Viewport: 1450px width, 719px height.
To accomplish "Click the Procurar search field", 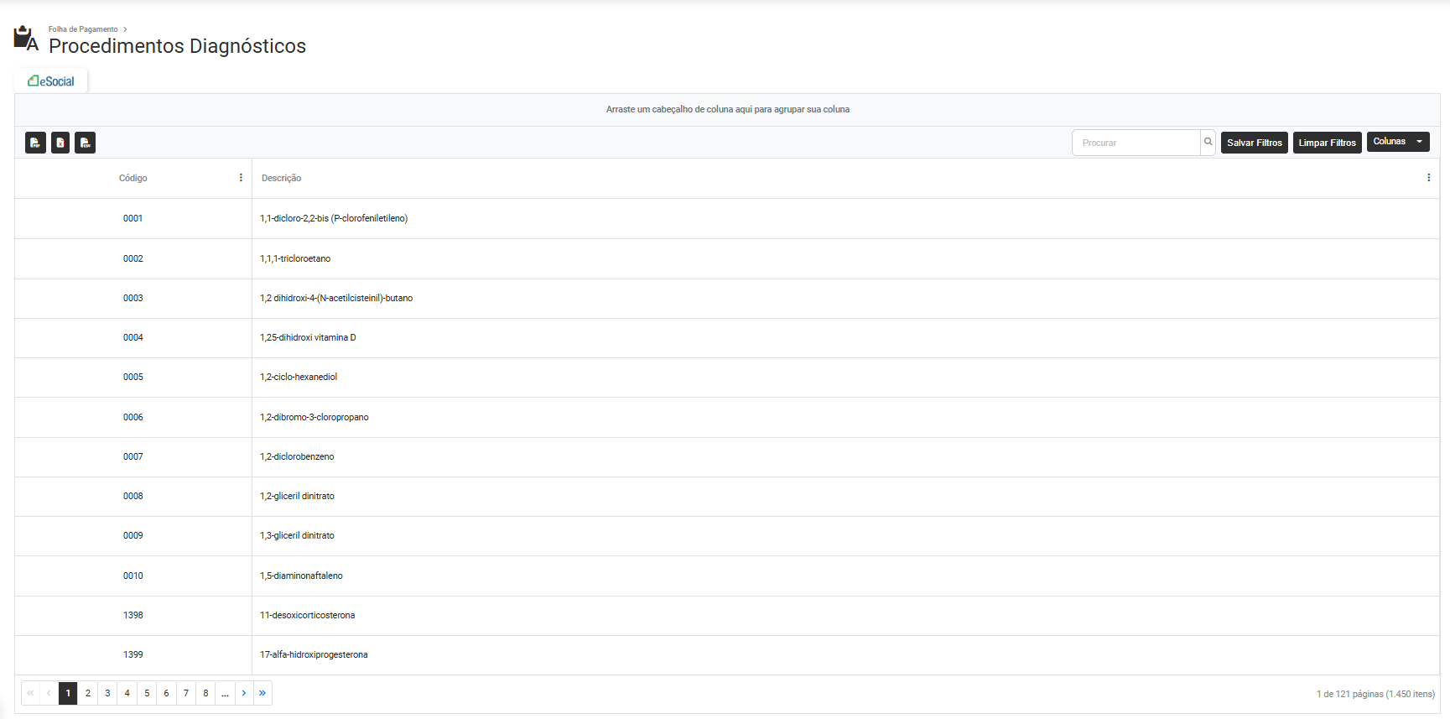I will (1136, 143).
